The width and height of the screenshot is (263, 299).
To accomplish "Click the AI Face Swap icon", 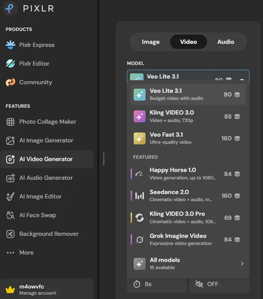I will coord(10,215).
